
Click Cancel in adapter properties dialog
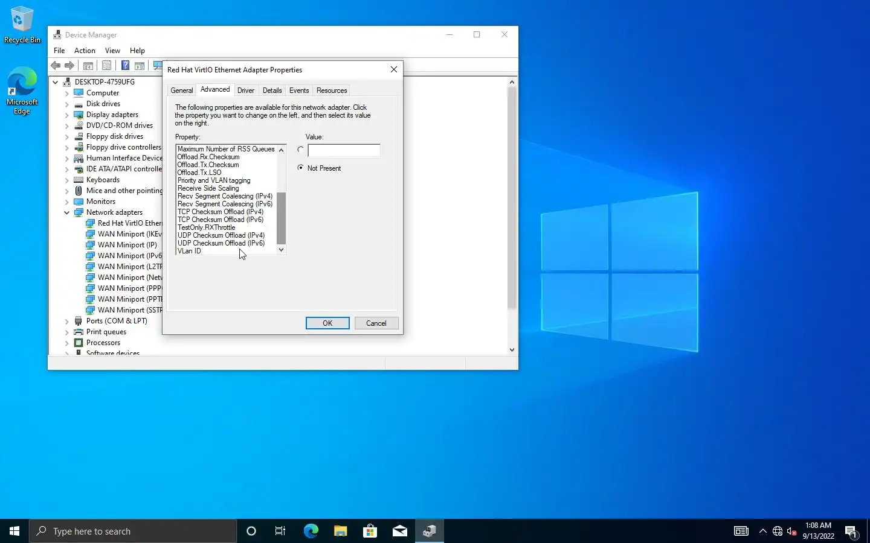[x=376, y=323]
